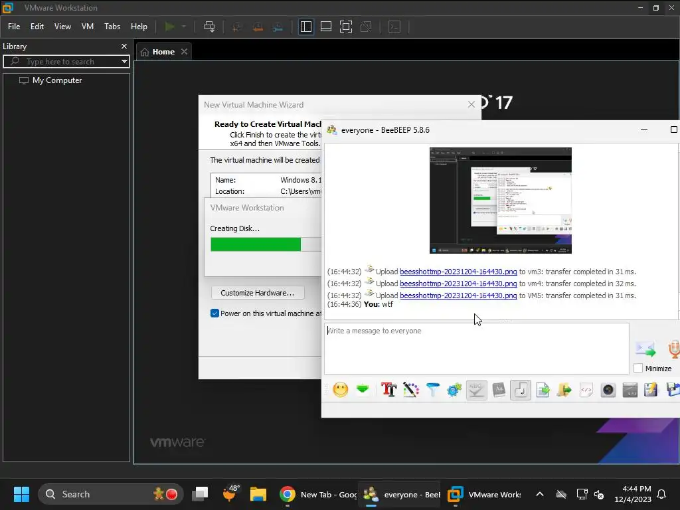The image size is (680, 510).
Task: Open the BeeBEEP emoticons smiley icon
Action: pos(341,389)
